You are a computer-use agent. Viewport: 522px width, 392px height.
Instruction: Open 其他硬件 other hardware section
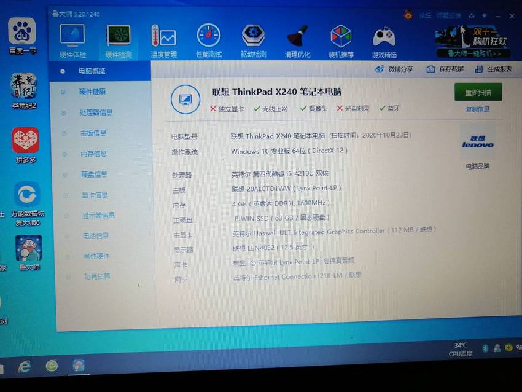[96, 256]
